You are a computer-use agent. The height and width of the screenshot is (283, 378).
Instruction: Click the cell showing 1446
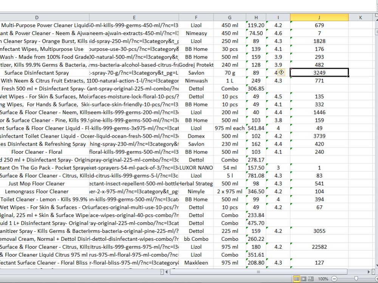(319, 112)
